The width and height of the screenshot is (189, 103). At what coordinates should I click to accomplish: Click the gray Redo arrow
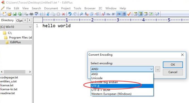[x=75, y=14]
